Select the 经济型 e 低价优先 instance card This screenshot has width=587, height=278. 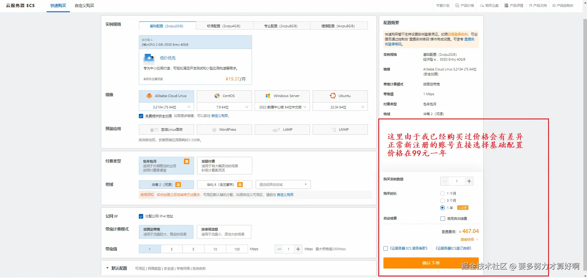pyautogui.click(x=195, y=60)
